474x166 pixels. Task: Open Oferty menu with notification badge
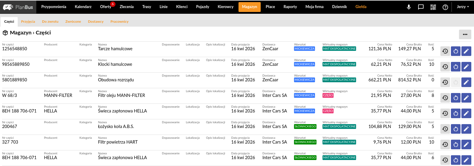(106, 7)
